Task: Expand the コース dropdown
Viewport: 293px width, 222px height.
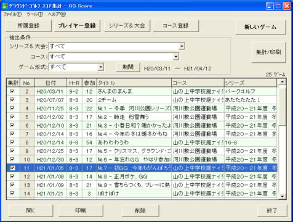Action: (175, 57)
